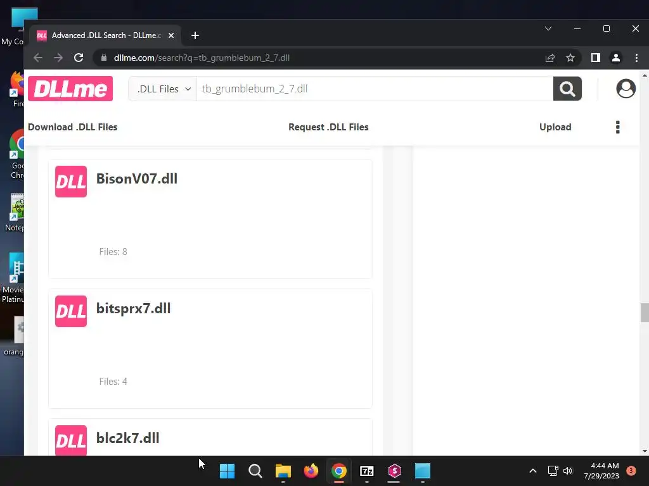Click the 'Files: 4' text
This screenshot has height=486, width=649.
tap(113, 382)
